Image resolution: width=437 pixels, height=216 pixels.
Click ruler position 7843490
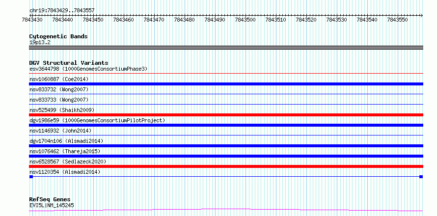point(215,20)
